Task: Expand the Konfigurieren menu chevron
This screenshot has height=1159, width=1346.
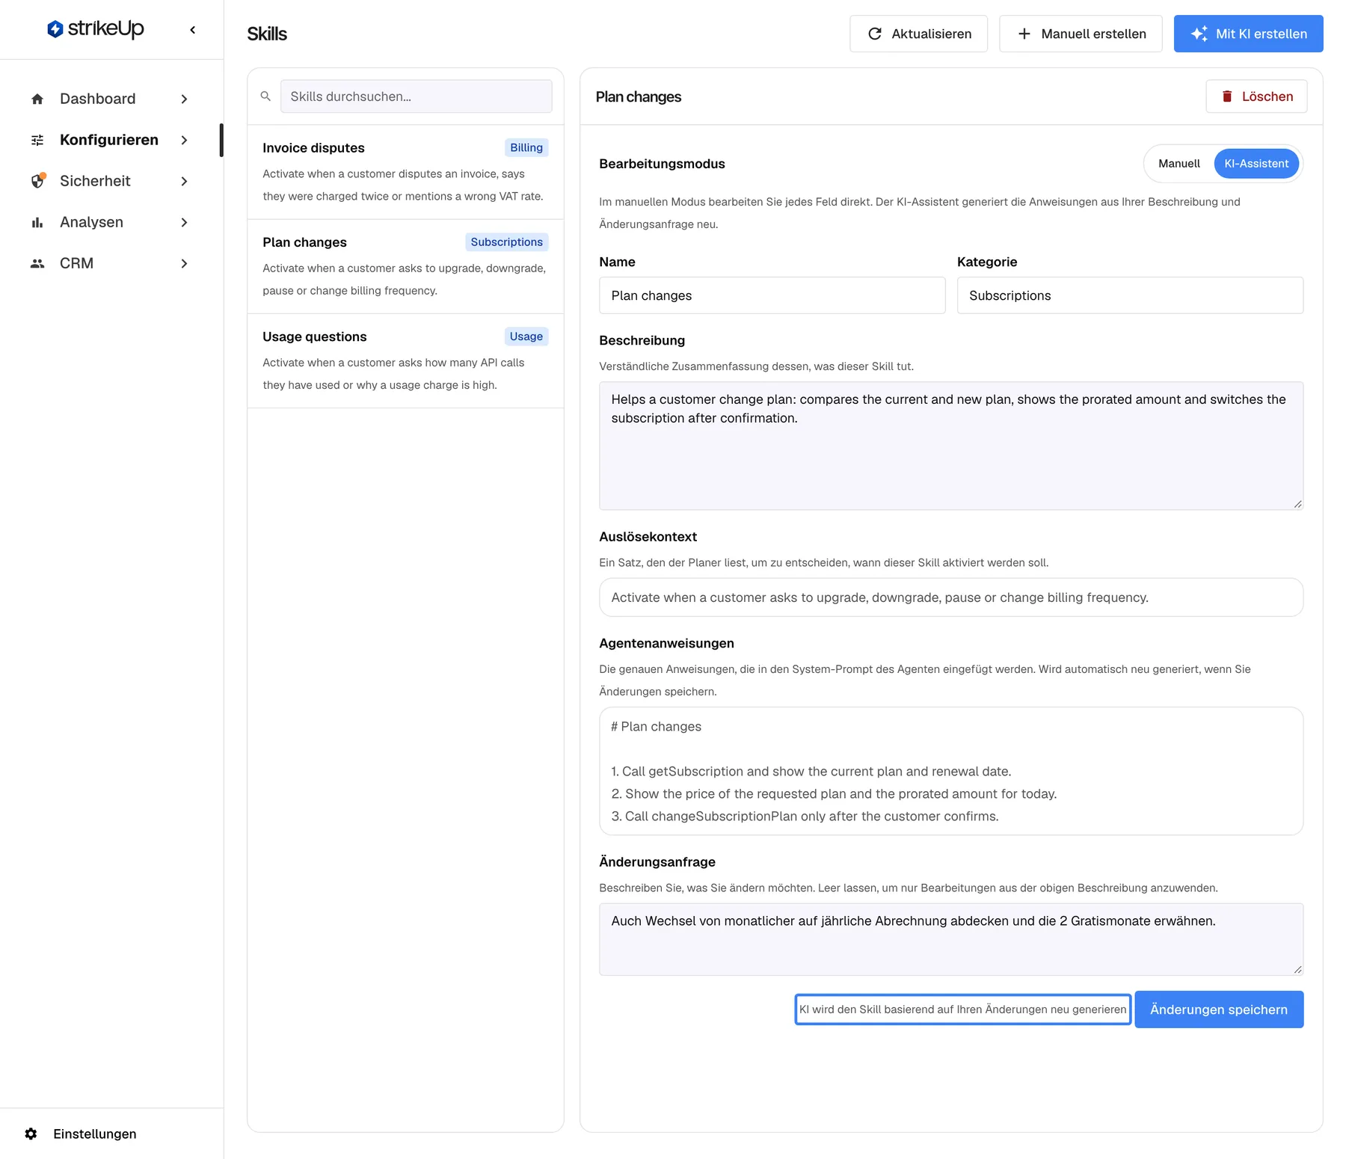Action: coord(184,140)
